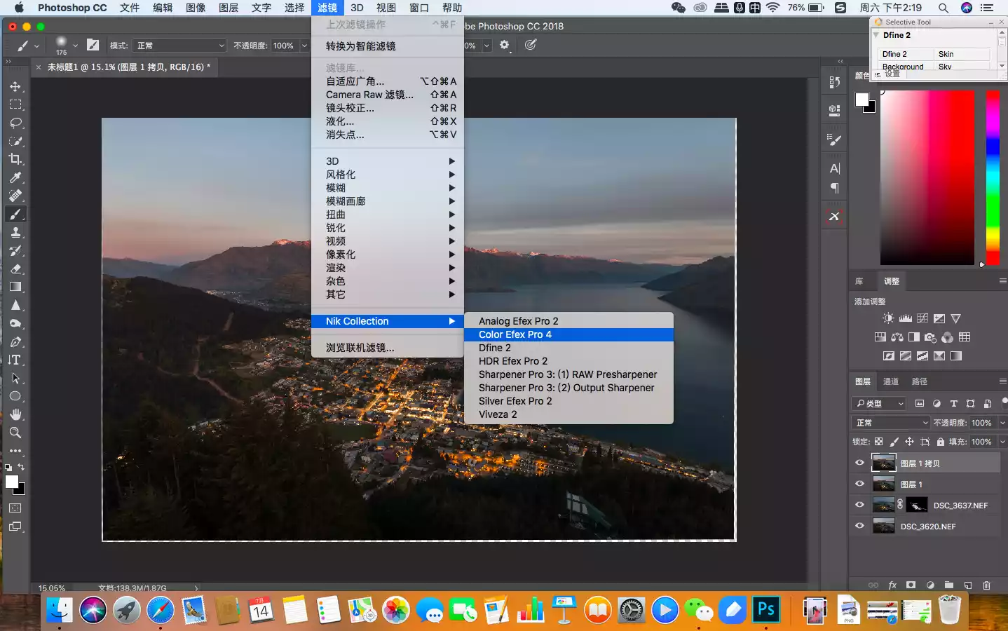
Task: Click the rainbow hue slider strip
Action: 992,177
